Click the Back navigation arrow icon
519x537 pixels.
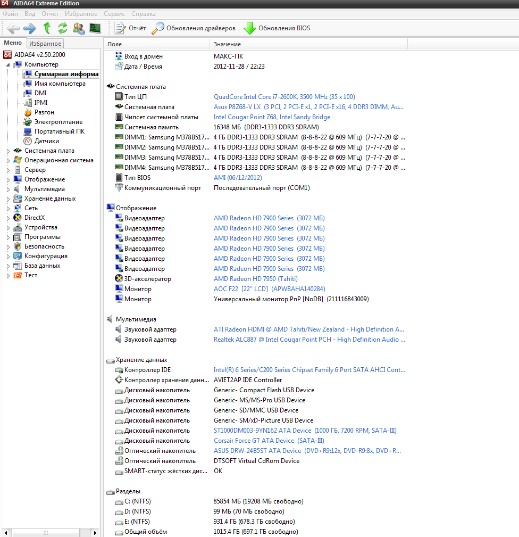(x=13, y=28)
